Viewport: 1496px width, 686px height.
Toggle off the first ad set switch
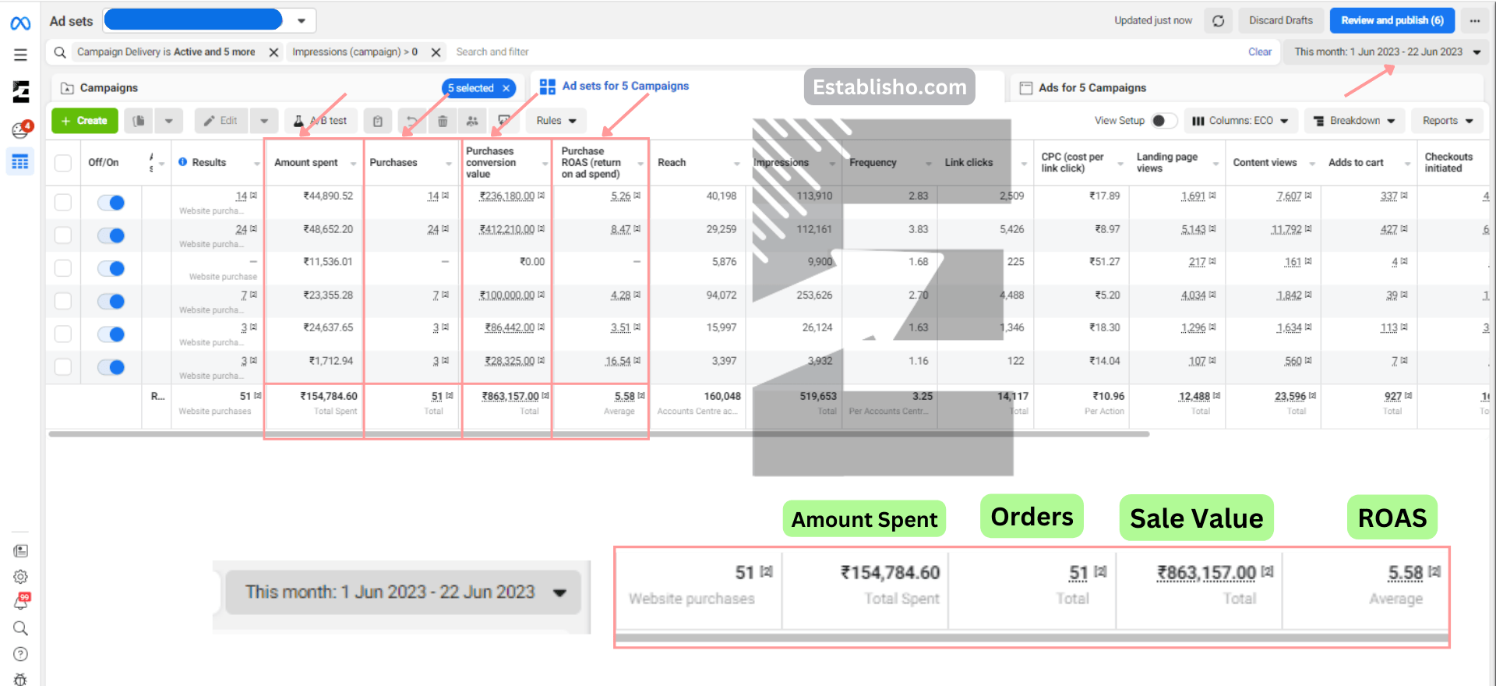pos(111,203)
